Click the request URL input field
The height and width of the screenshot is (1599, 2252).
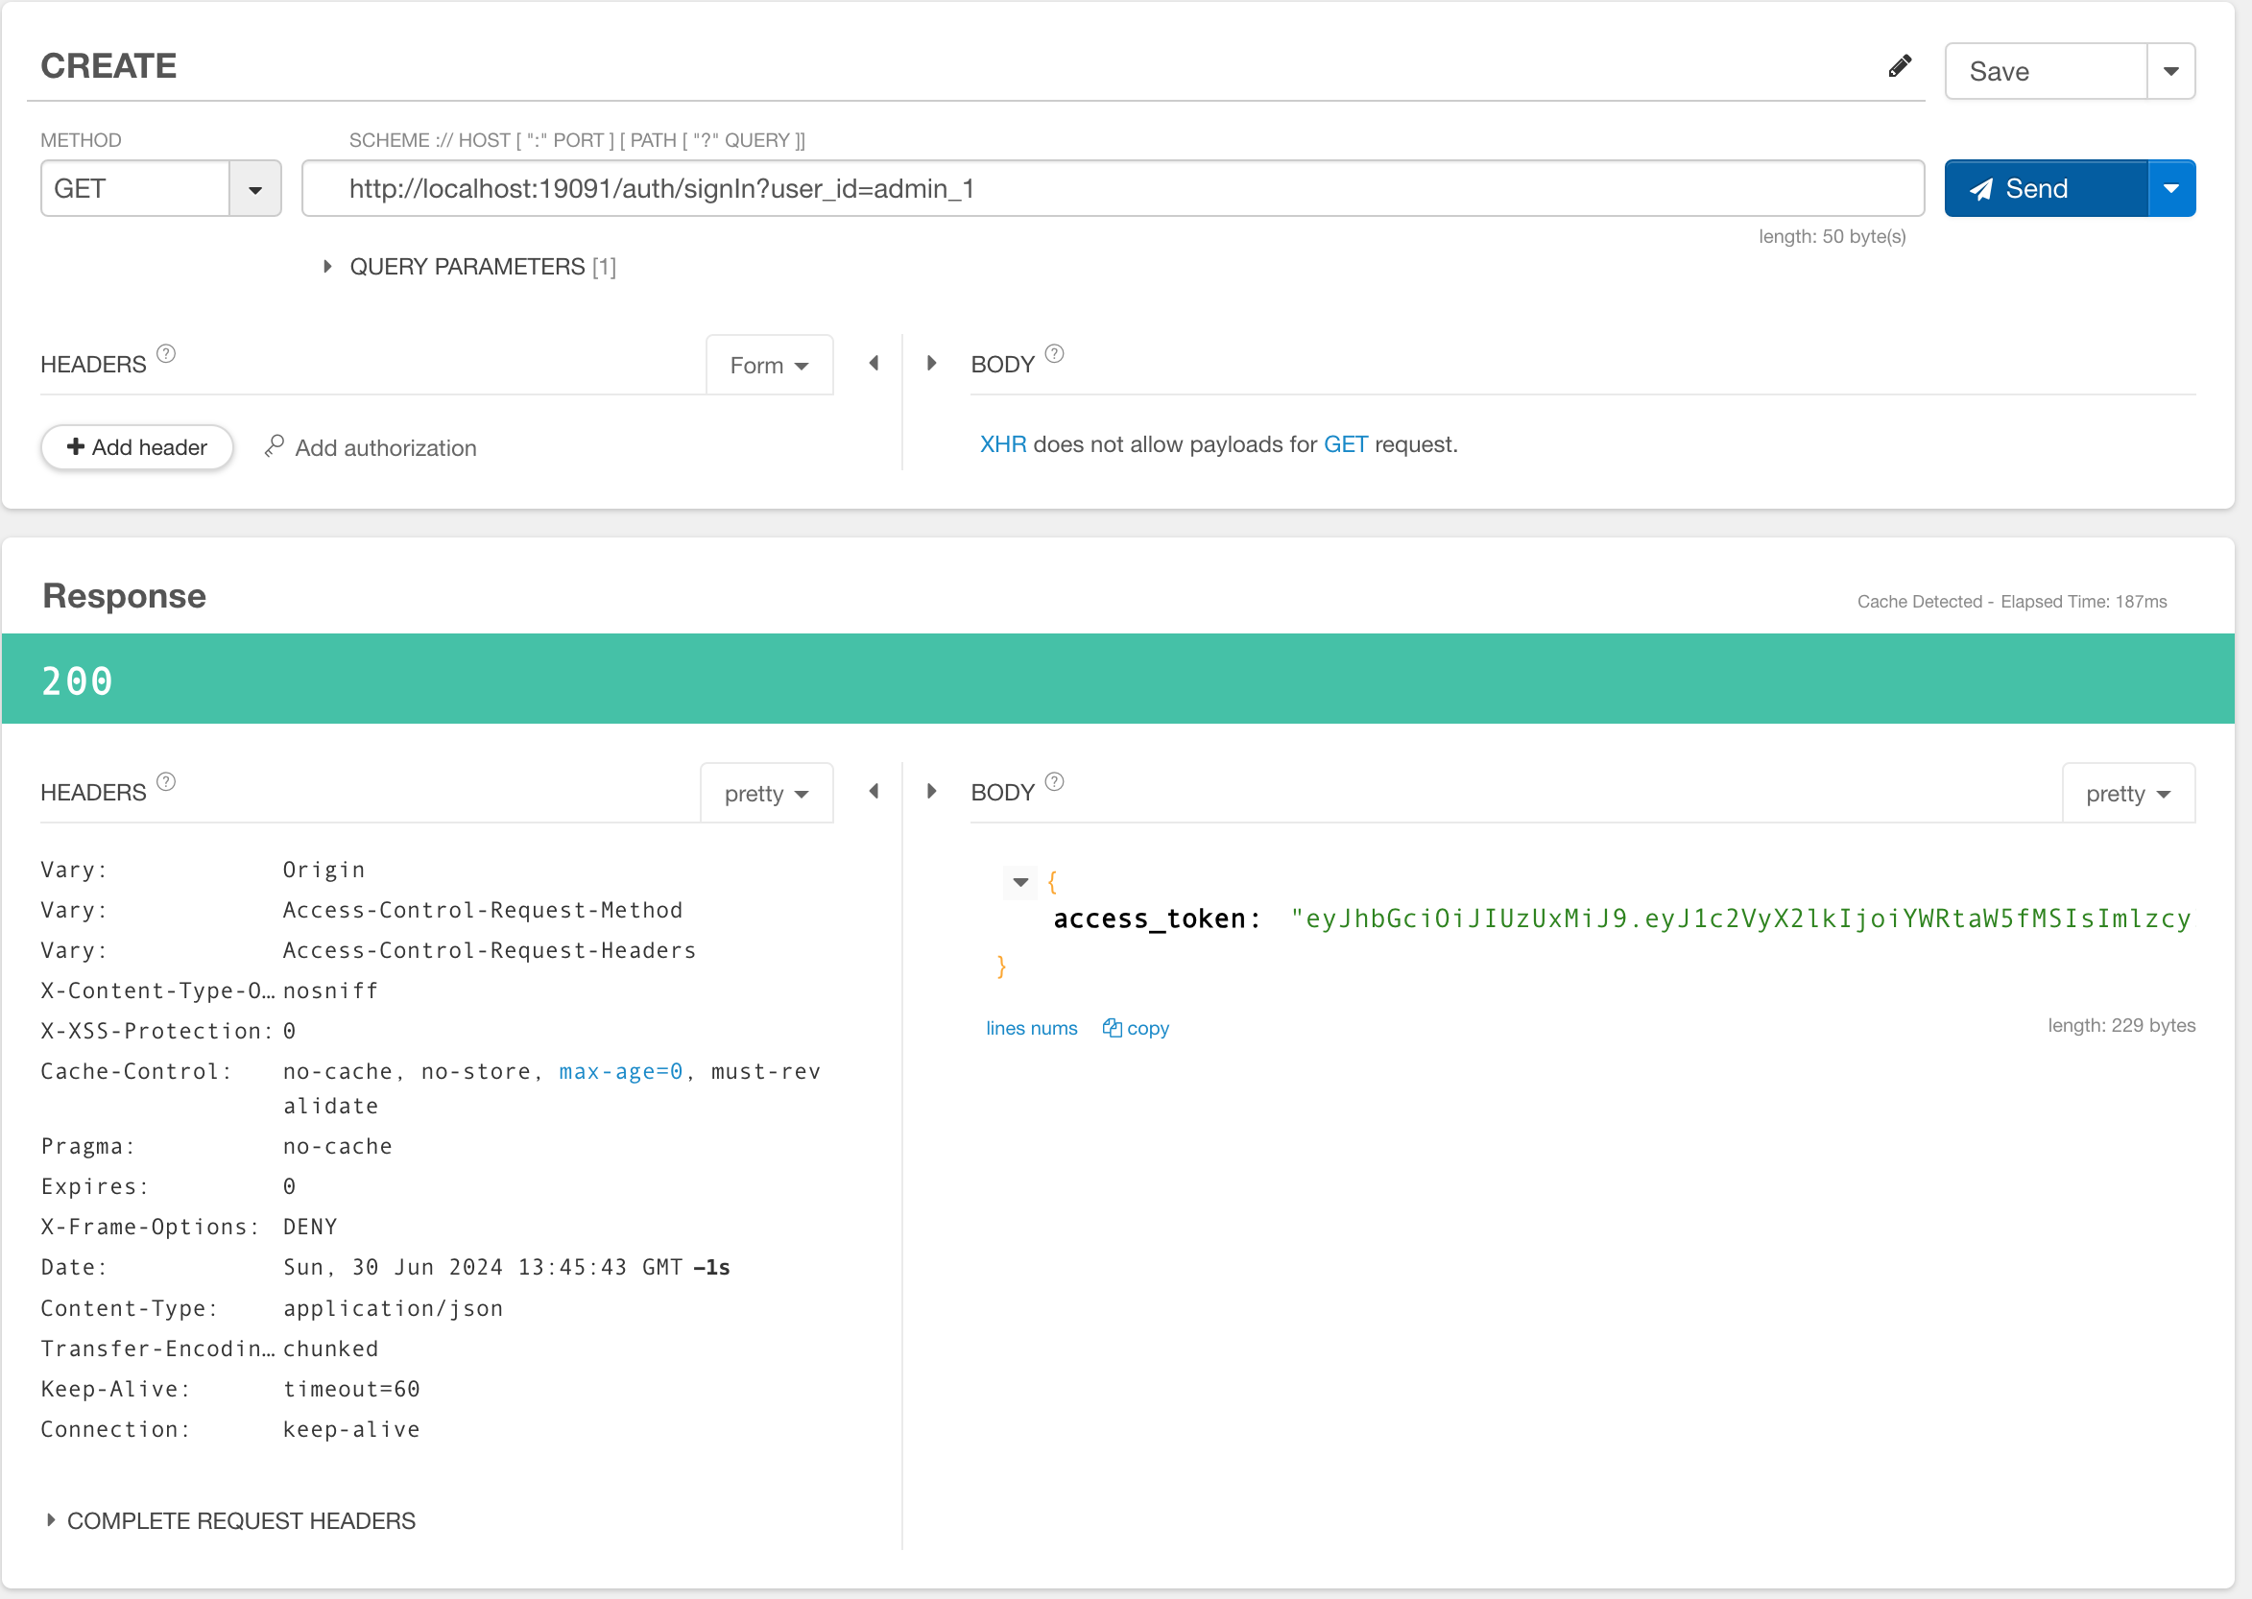tap(1113, 189)
